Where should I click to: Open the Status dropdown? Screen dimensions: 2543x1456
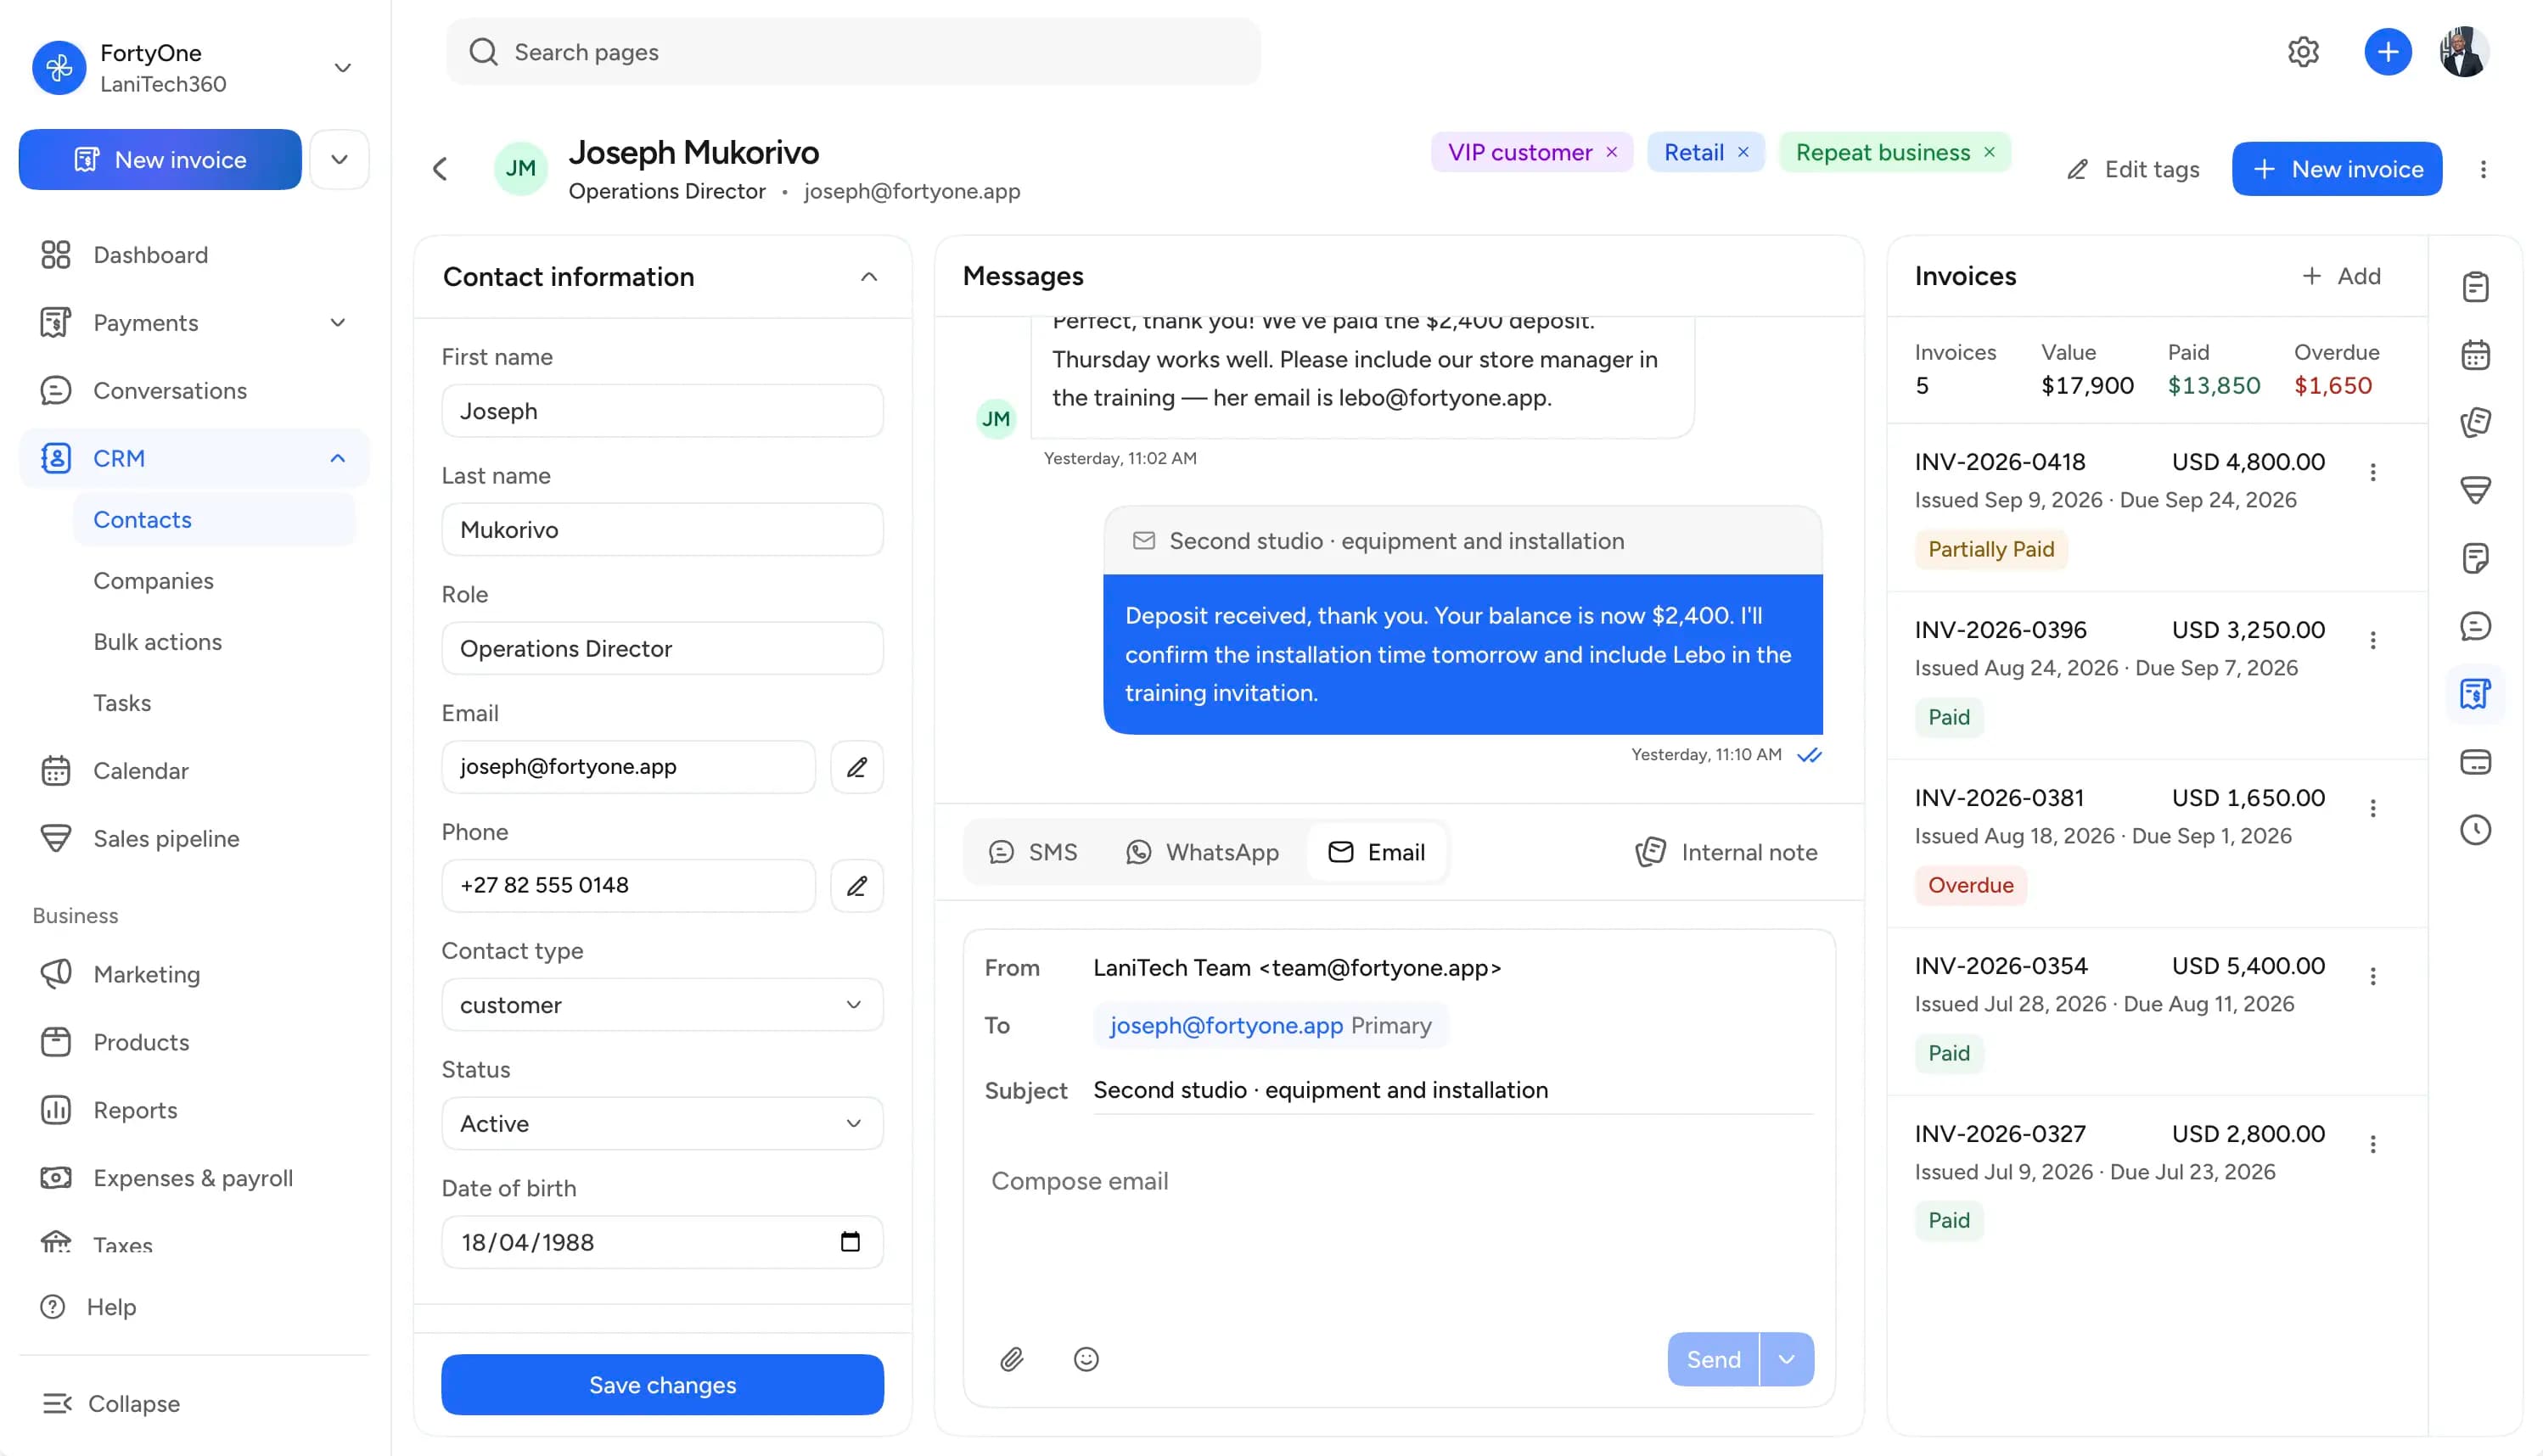point(662,1124)
